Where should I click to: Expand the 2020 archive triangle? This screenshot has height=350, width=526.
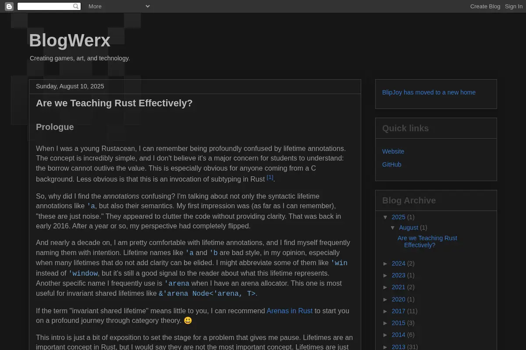tap(386, 299)
